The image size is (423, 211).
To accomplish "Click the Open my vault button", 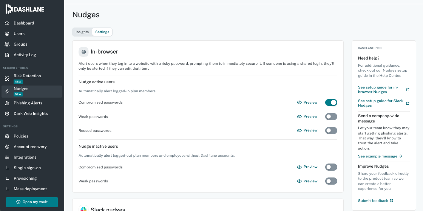I will coord(32,202).
